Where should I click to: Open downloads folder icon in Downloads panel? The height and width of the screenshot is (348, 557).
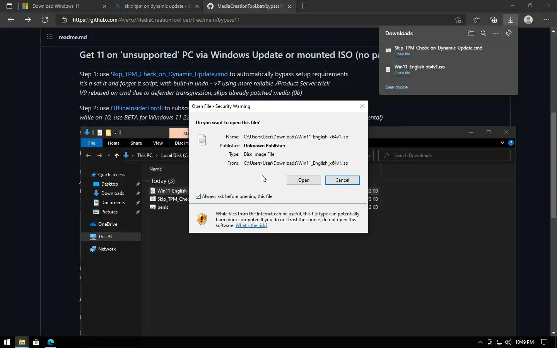coord(471,33)
